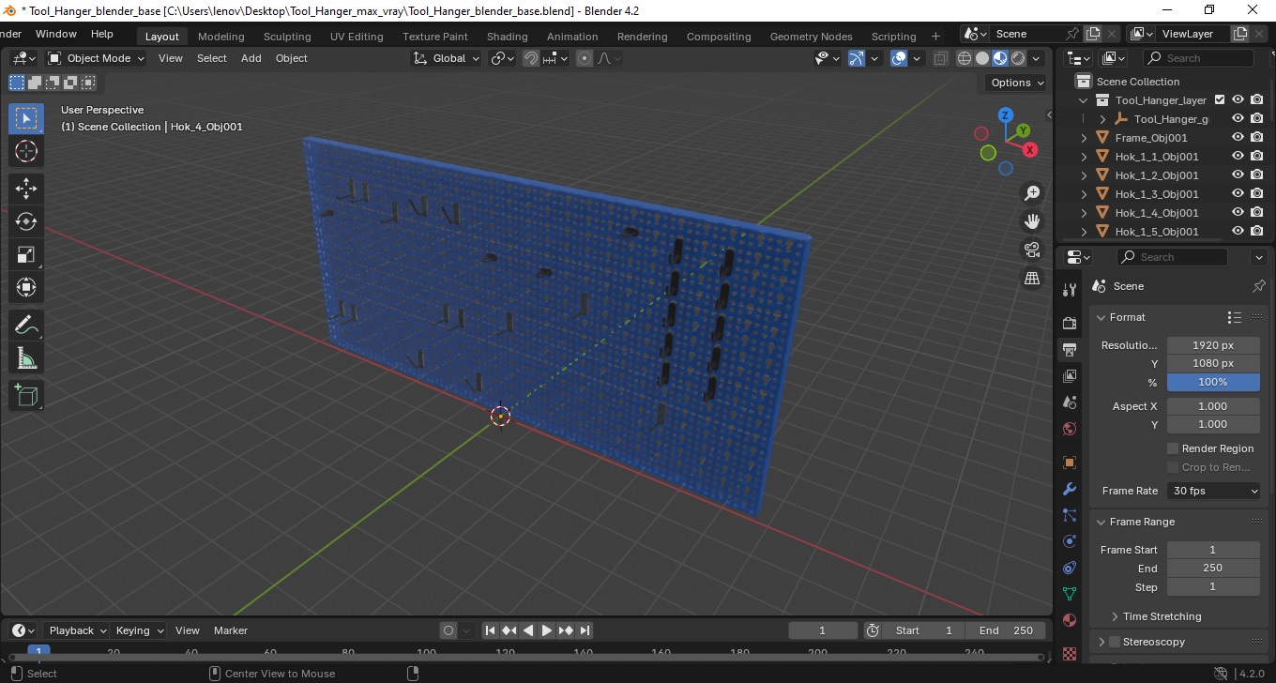Click Resolution percentage 100% slider
The height and width of the screenshot is (683, 1276).
(x=1213, y=382)
